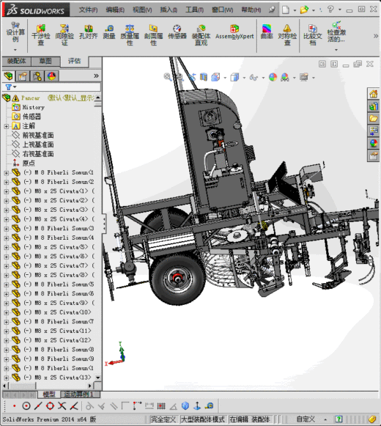The height and width of the screenshot is (426, 381).
Task: Click the 测量 measure tool icon
Action: click(109, 32)
